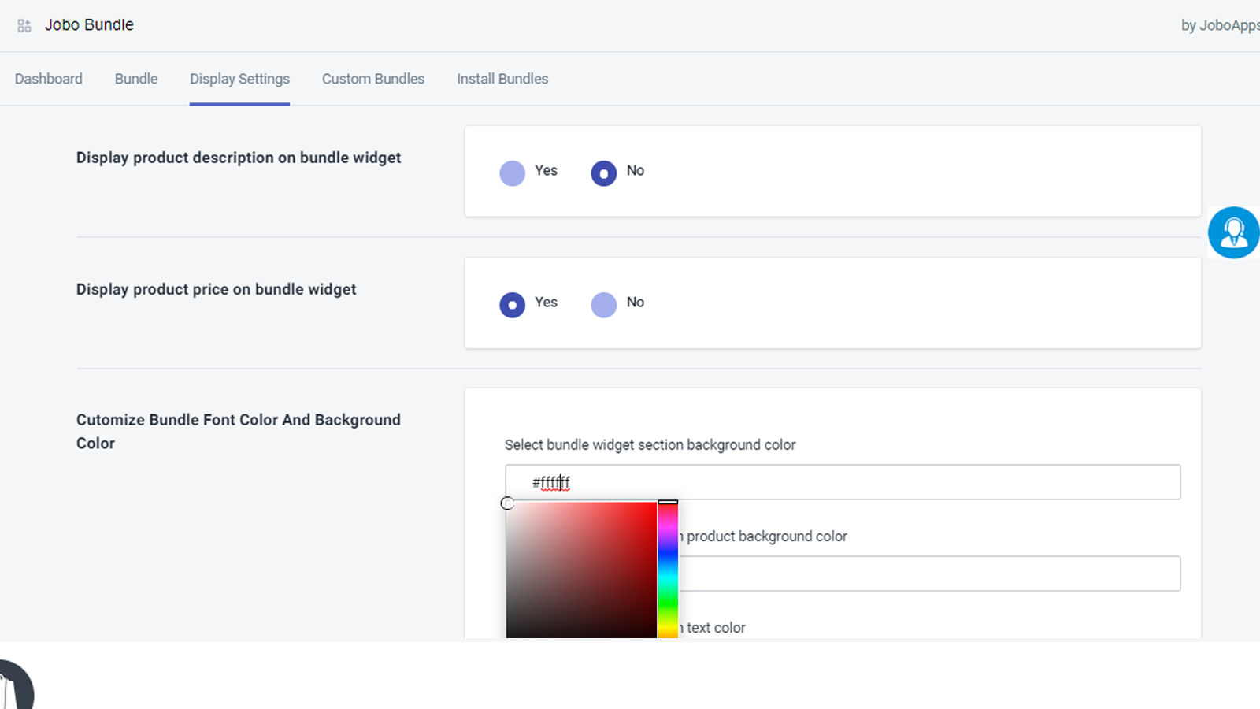
Task: Adjust the hue slider in the color picker
Action: pos(668,567)
